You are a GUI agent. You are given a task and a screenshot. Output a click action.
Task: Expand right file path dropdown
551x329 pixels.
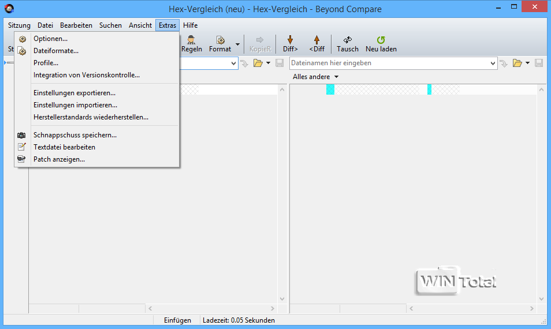[493, 63]
